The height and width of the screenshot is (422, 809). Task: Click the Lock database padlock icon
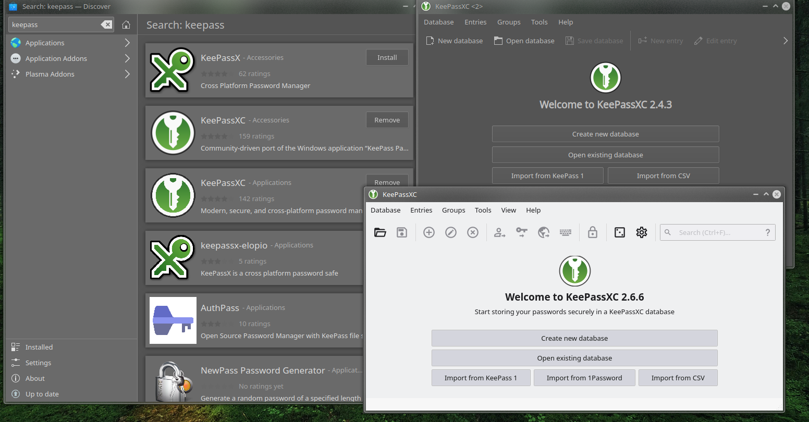click(x=593, y=232)
